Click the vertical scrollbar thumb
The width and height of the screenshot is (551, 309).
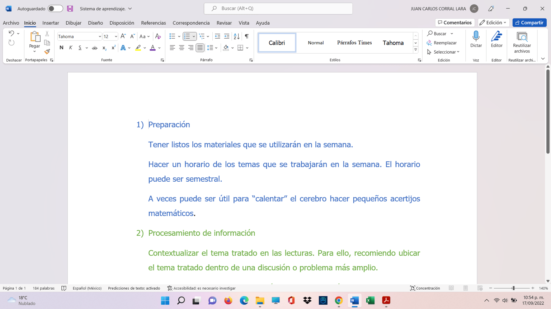click(x=548, y=111)
